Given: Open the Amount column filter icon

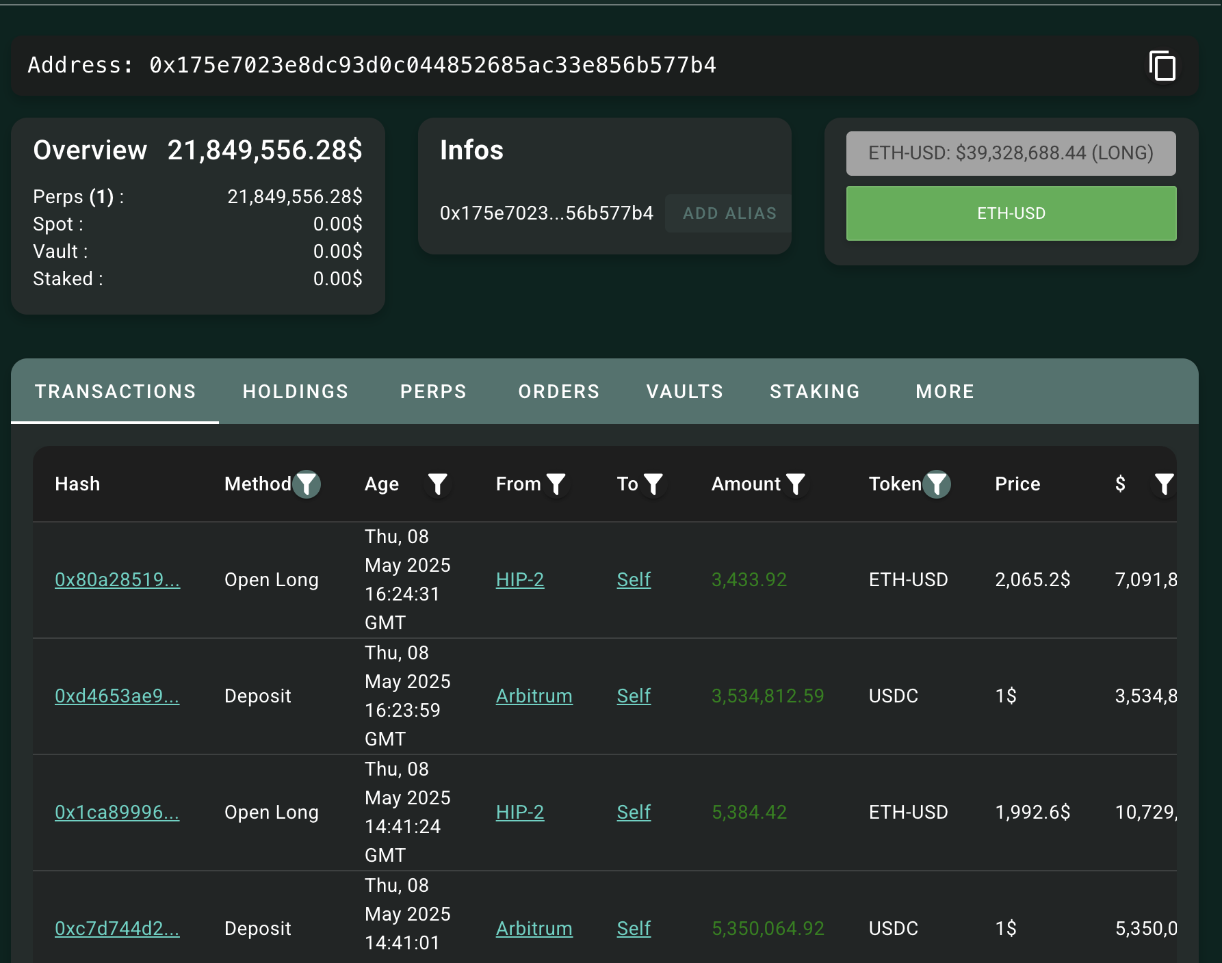Looking at the screenshot, I should tap(795, 484).
